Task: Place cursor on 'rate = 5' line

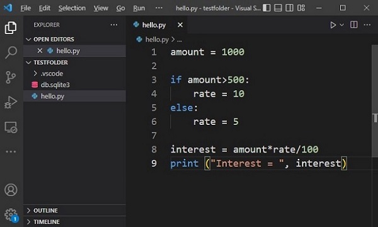Action: 216,122
